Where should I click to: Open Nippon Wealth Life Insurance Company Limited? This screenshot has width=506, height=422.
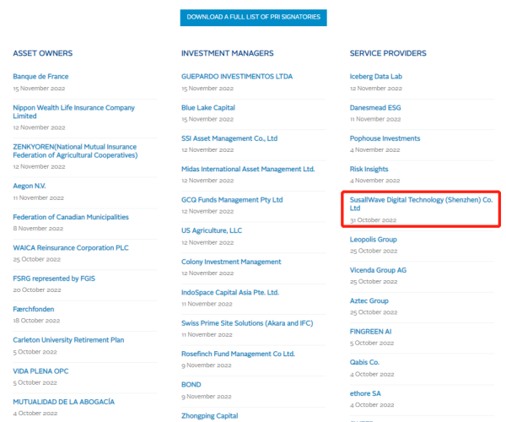pos(73,111)
